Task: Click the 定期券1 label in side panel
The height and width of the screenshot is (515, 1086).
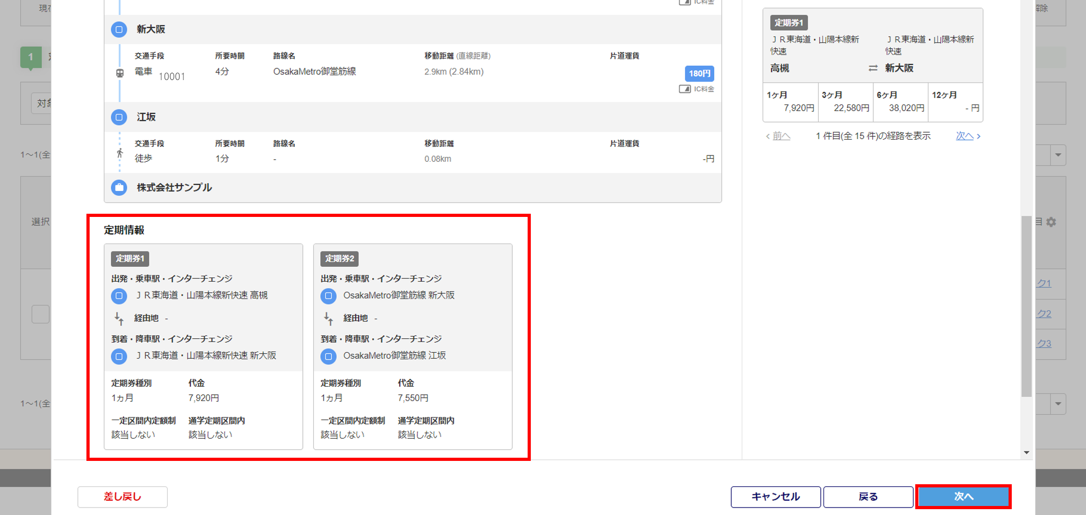Action: pyautogui.click(x=789, y=23)
